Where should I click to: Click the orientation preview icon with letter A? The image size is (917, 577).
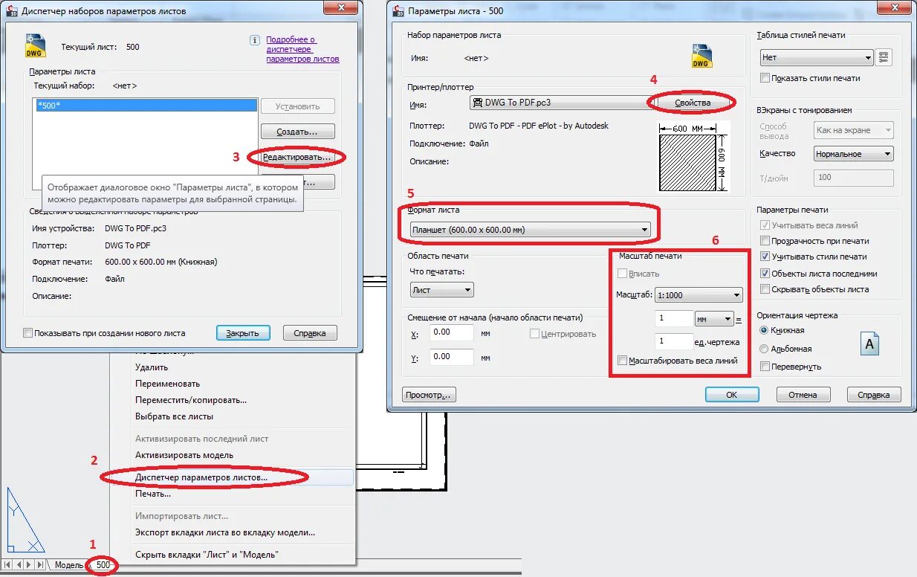(x=870, y=344)
